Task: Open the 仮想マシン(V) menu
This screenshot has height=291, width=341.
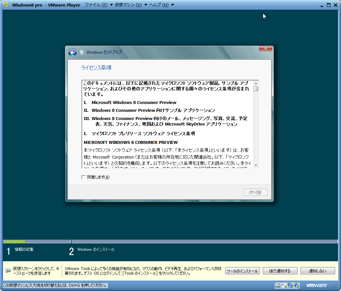Action: click(x=128, y=5)
